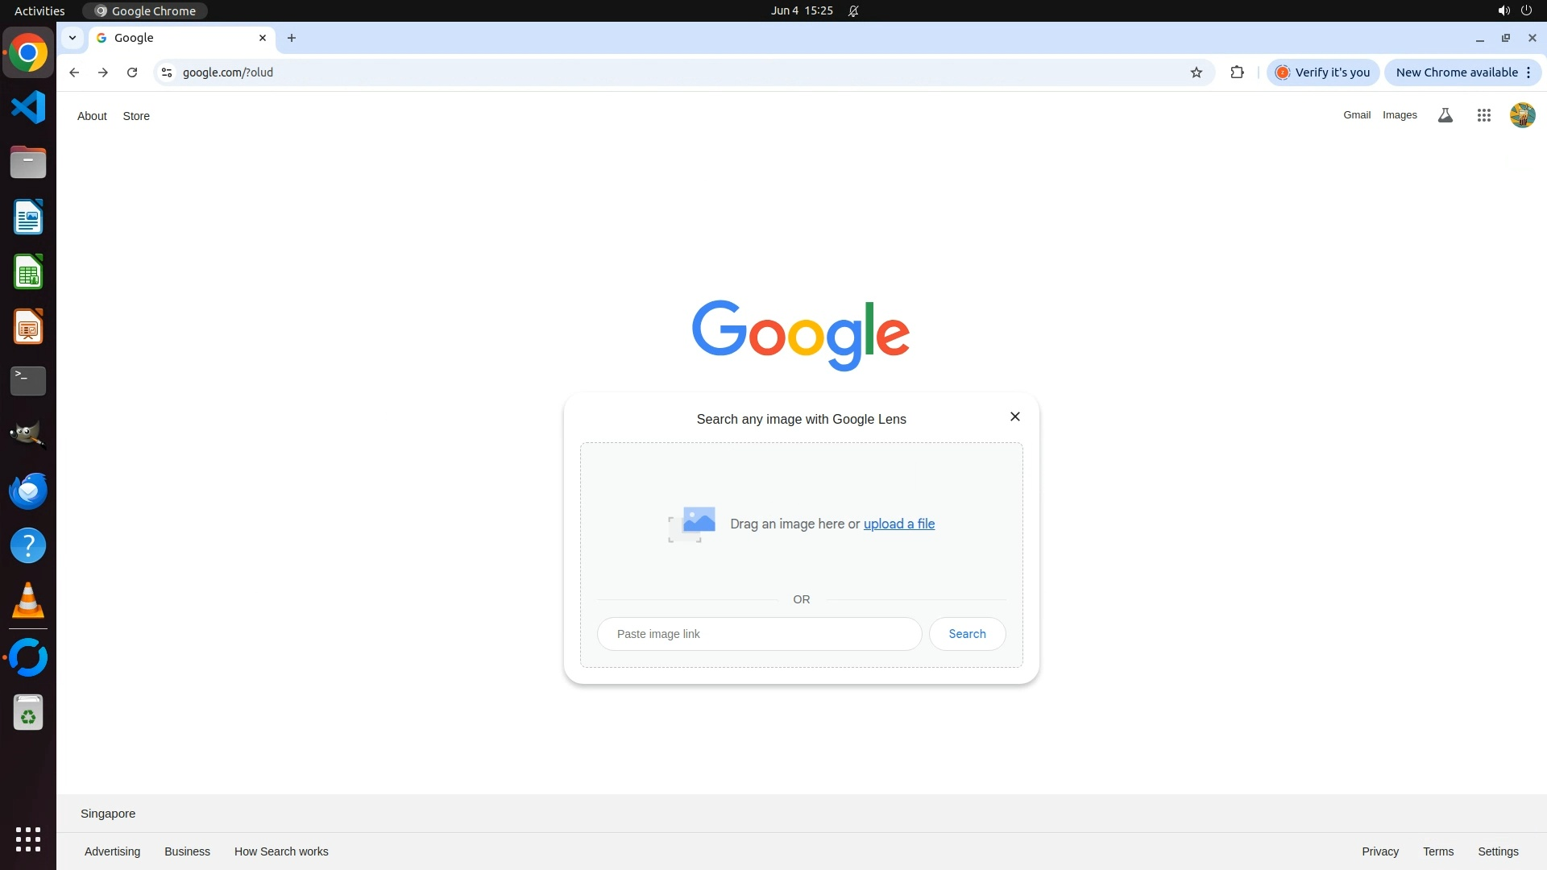Open the Extensions puzzle icon

tap(1237, 72)
